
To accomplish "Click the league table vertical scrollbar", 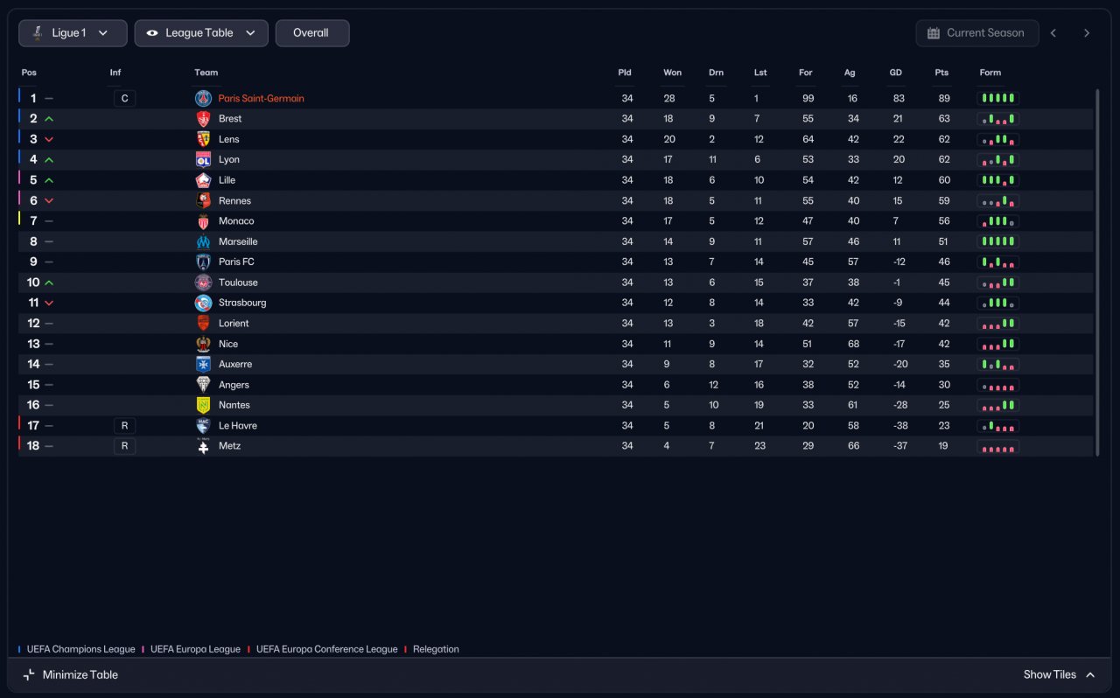I will coord(1097,272).
